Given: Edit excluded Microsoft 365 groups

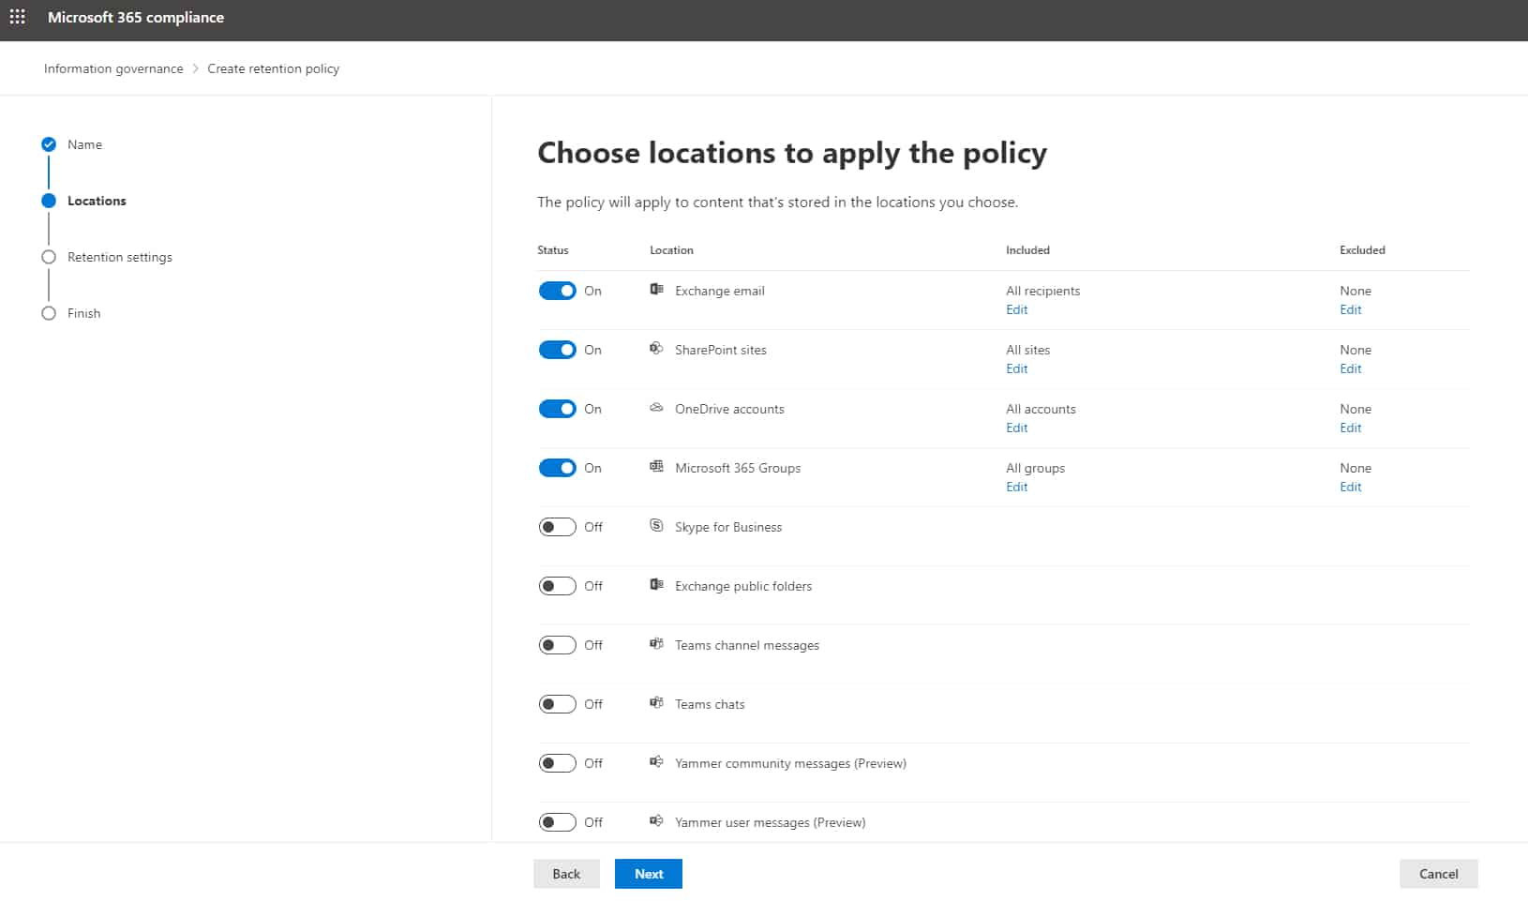Looking at the screenshot, I should tap(1351, 487).
